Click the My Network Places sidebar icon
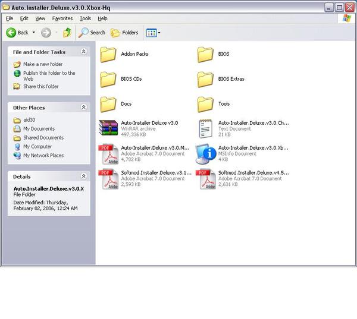This screenshot has width=357, height=319. pyautogui.click(x=17, y=156)
